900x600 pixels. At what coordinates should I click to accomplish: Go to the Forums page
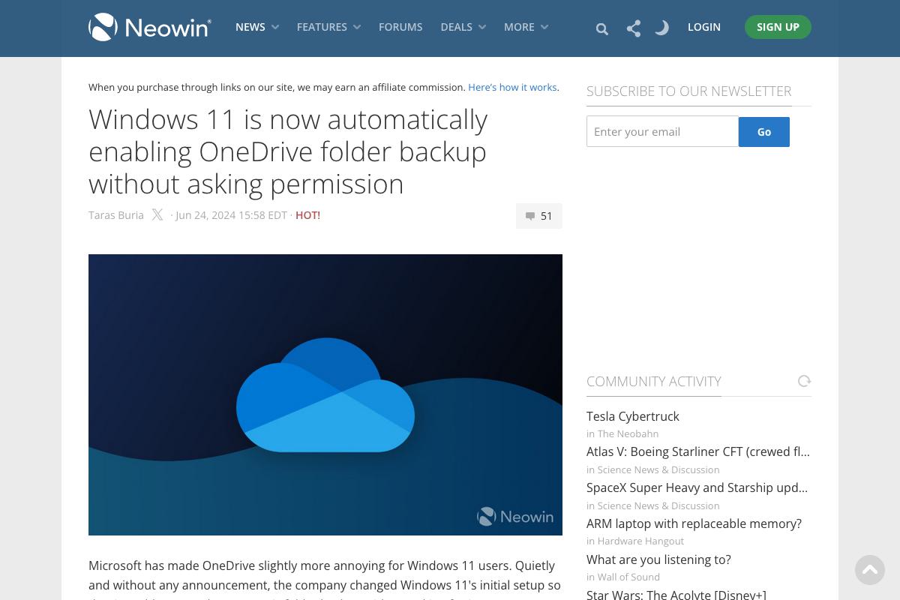point(400,27)
